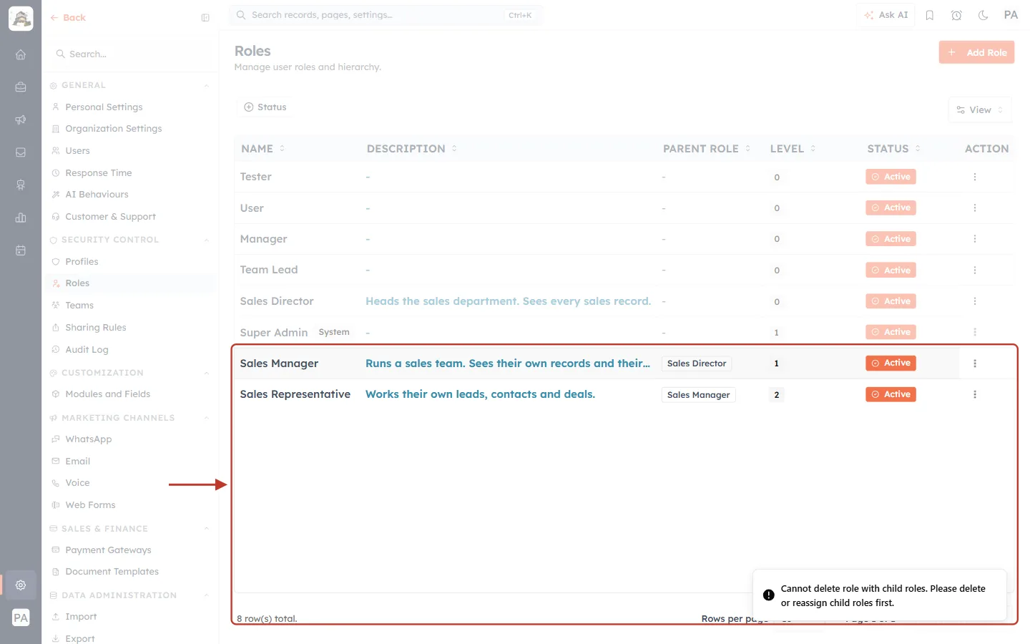Click the sidebar settings Search box
1030x644 pixels.
pos(130,54)
